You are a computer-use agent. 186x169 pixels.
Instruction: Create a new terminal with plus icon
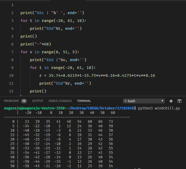[171, 101]
